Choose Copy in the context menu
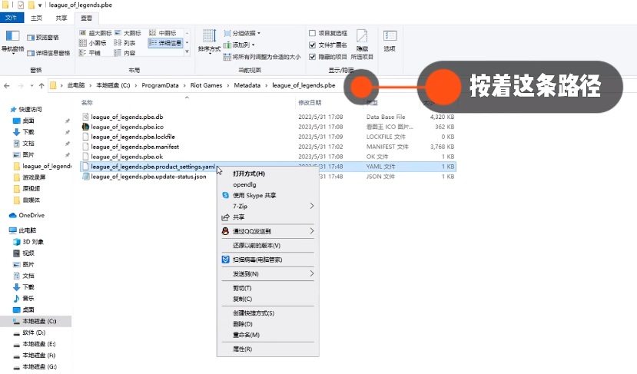The image size is (637, 374). (267, 299)
